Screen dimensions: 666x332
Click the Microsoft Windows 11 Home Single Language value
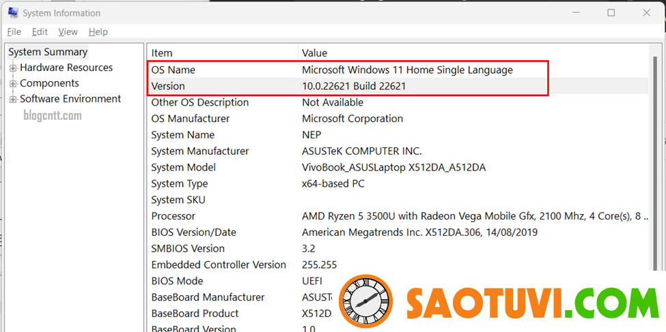tap(407, 70)
